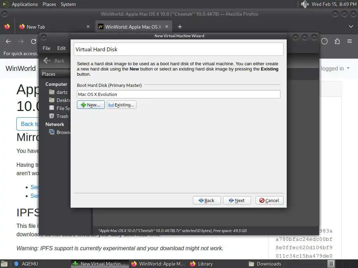Expand the logged in dropdown

pos(335,68)
